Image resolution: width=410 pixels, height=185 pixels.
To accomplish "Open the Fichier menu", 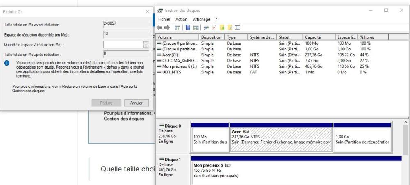I will click(x=164, y=19).
